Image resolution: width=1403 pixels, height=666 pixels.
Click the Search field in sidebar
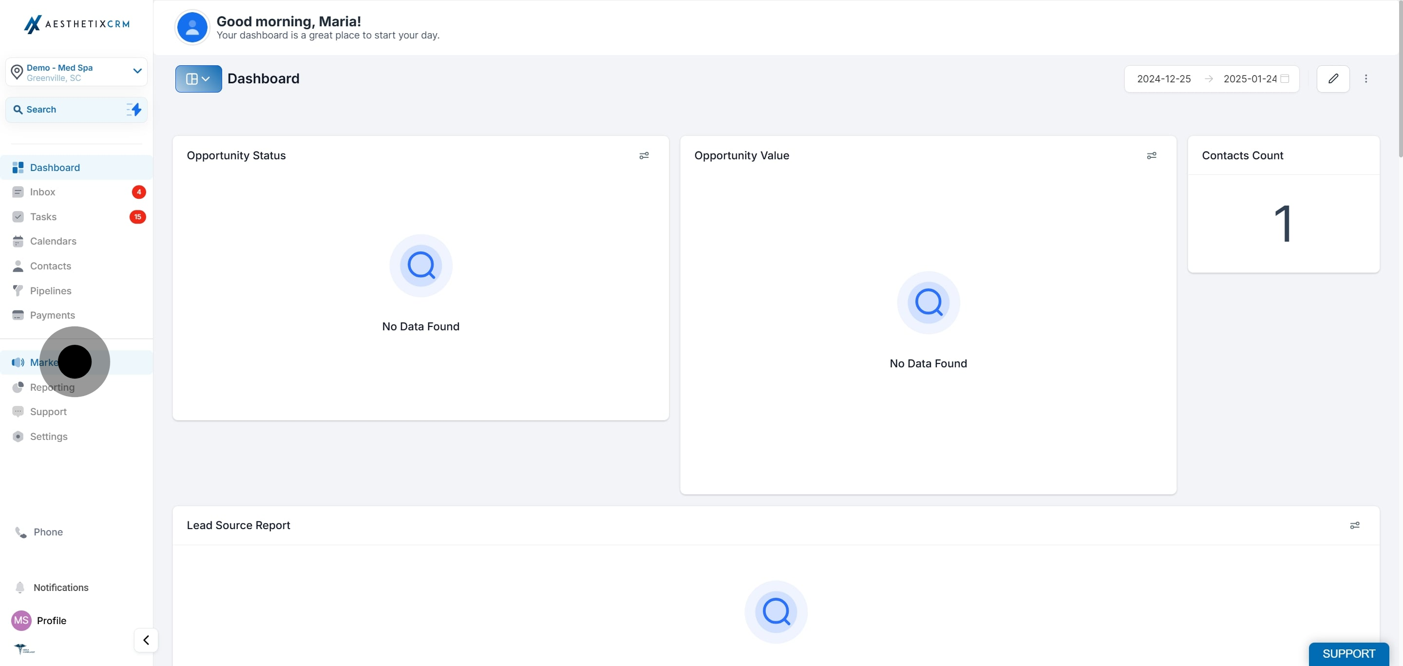pos(76,110)
